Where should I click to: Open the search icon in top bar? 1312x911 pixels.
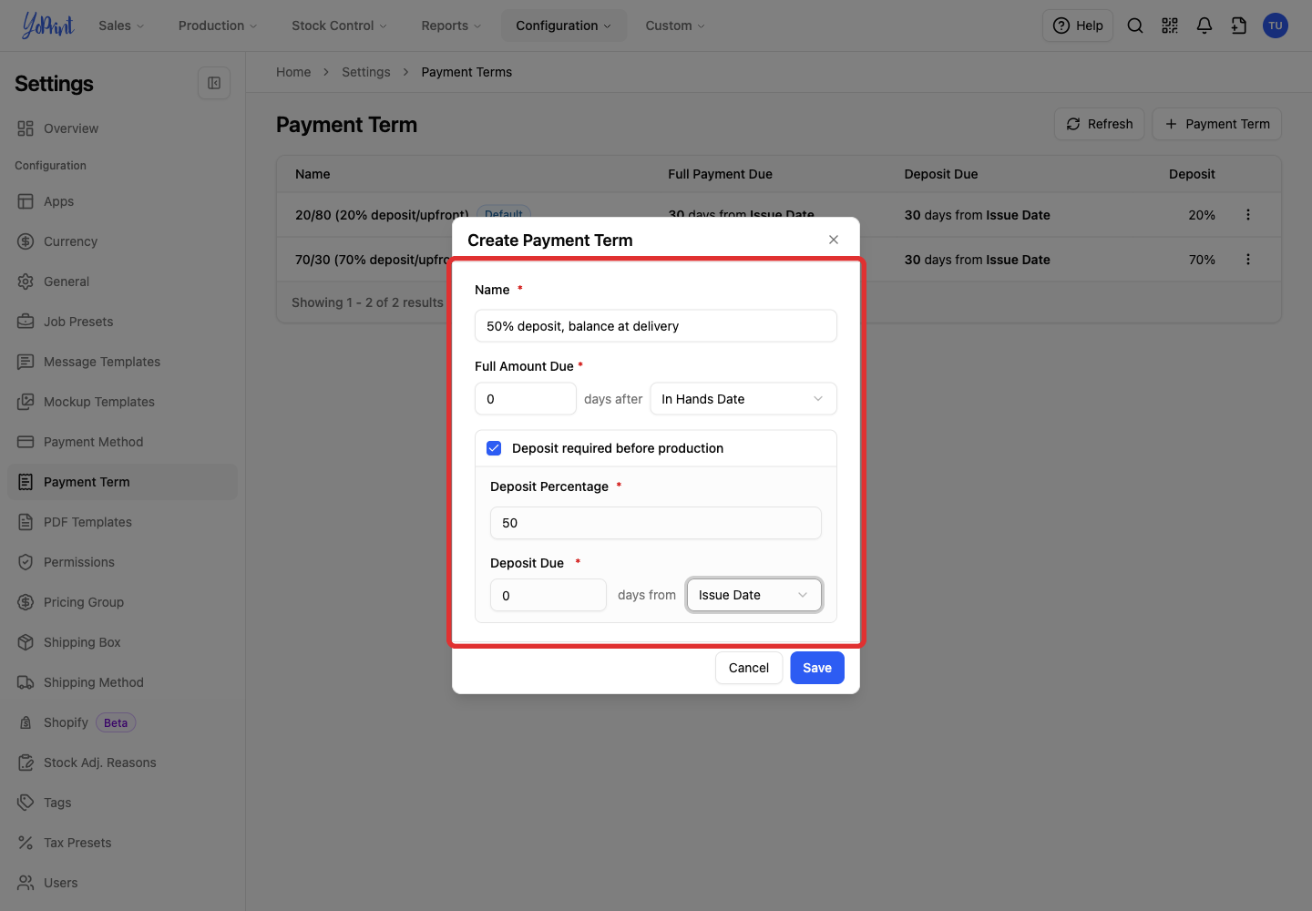(1135, 26)
